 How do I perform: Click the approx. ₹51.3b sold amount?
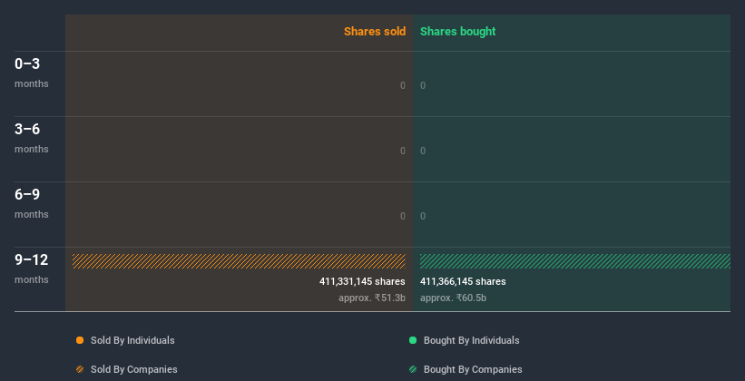[x=372, y=298]
